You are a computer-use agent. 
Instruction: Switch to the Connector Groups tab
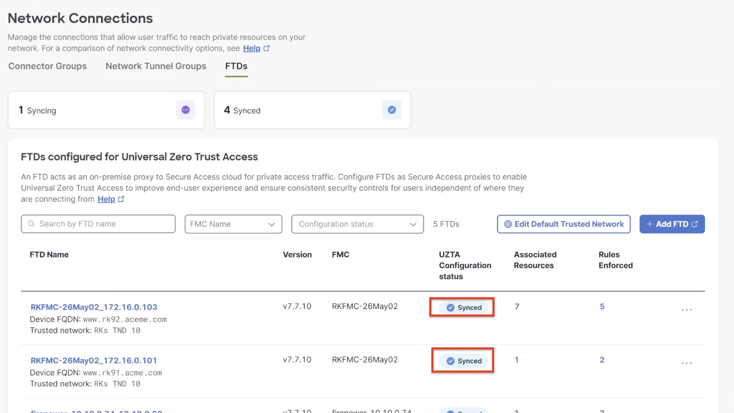coord(48,66)
